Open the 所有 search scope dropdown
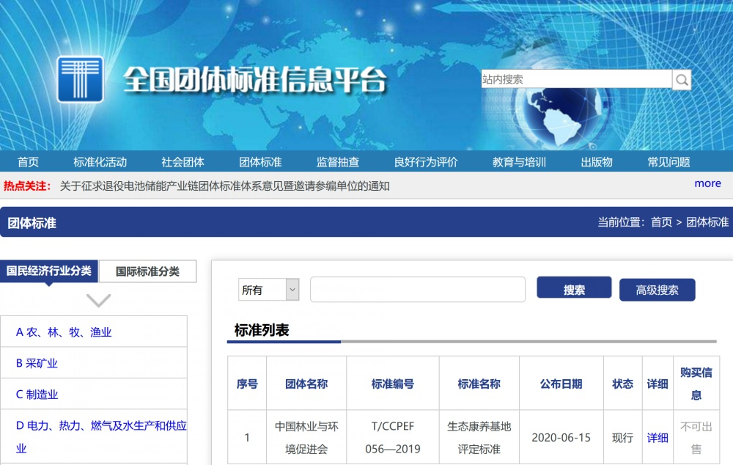Image resolution: width=733 pixels, height=465 pixels. tap(269, 290)
